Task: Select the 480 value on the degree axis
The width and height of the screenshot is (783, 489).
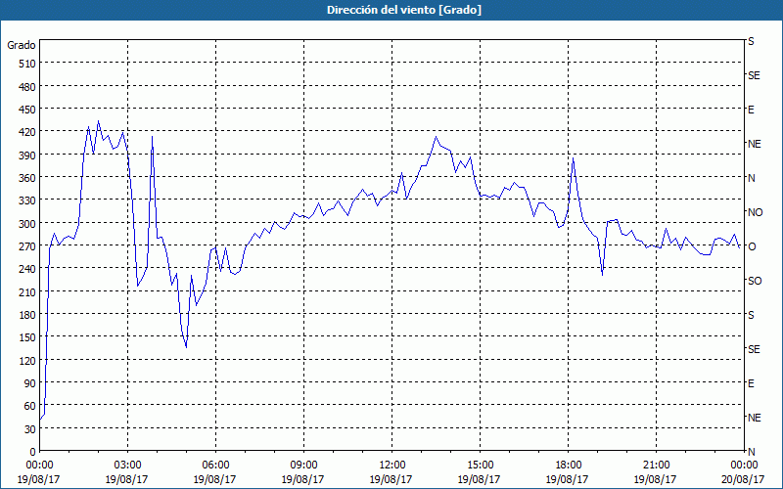Action: click(27, 87)
